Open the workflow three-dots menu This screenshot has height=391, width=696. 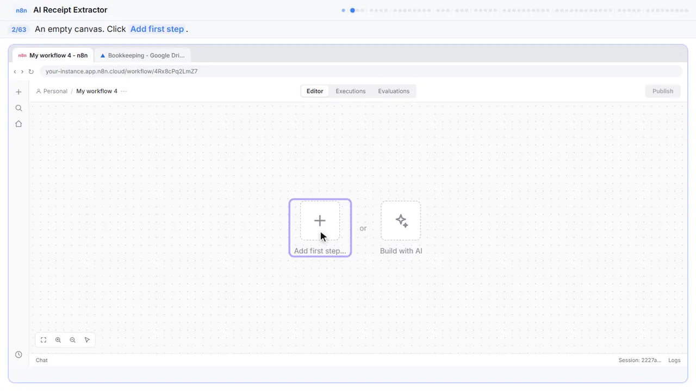pyautogui.click(x=124, y=91)
